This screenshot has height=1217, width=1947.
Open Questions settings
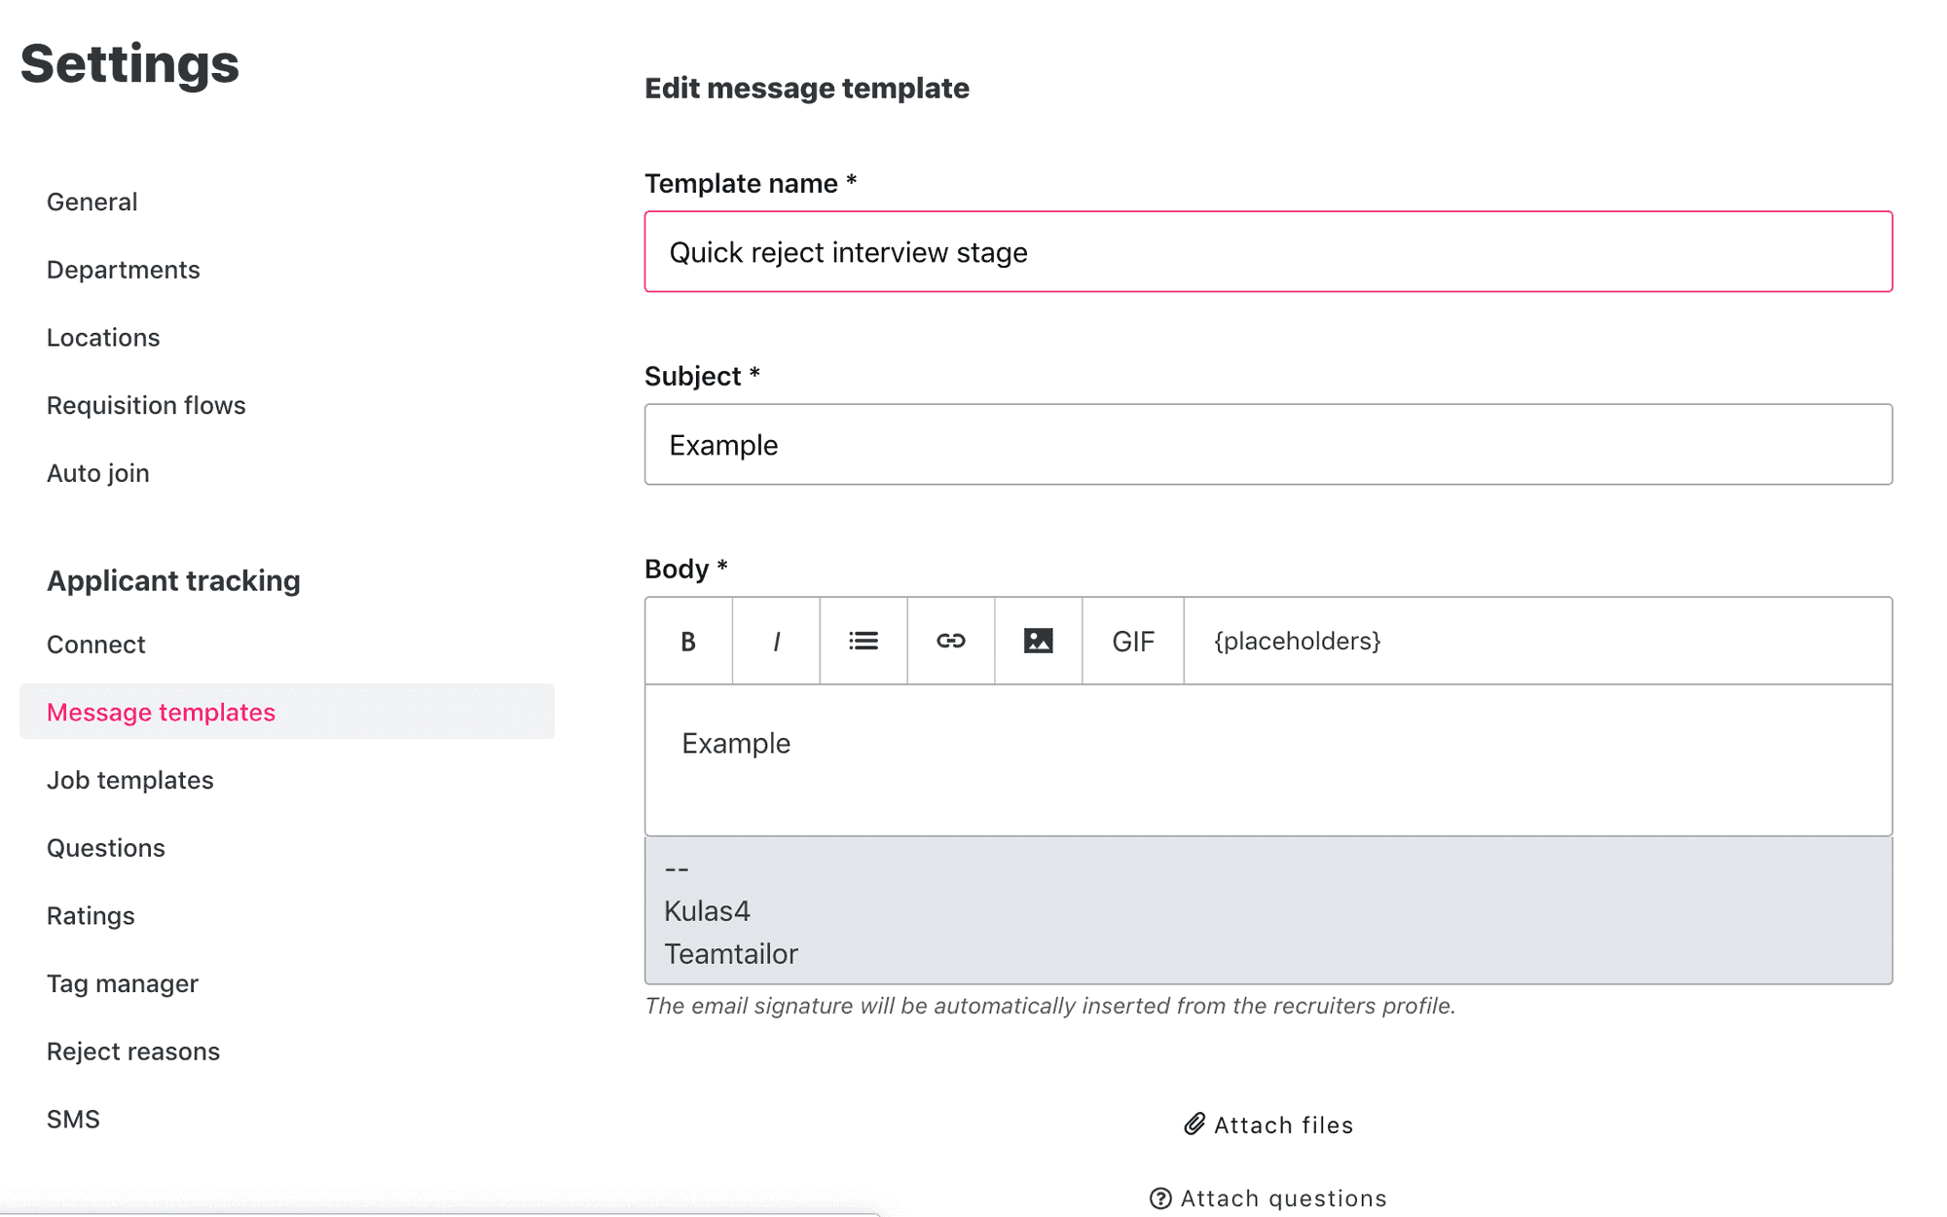[x=106, y=848]
